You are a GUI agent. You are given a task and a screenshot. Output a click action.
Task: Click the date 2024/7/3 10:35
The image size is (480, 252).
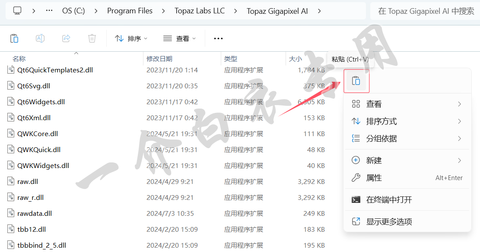[170, 213]
